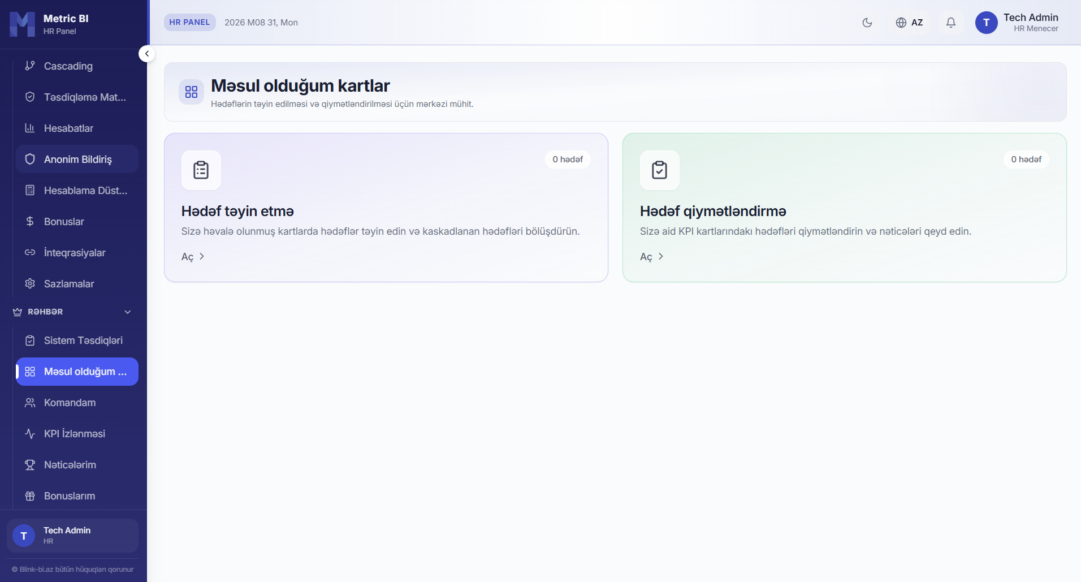The image size is (1081, 582).
Task: Click the date 2026 M08 31, Mon
Action: 261,23
